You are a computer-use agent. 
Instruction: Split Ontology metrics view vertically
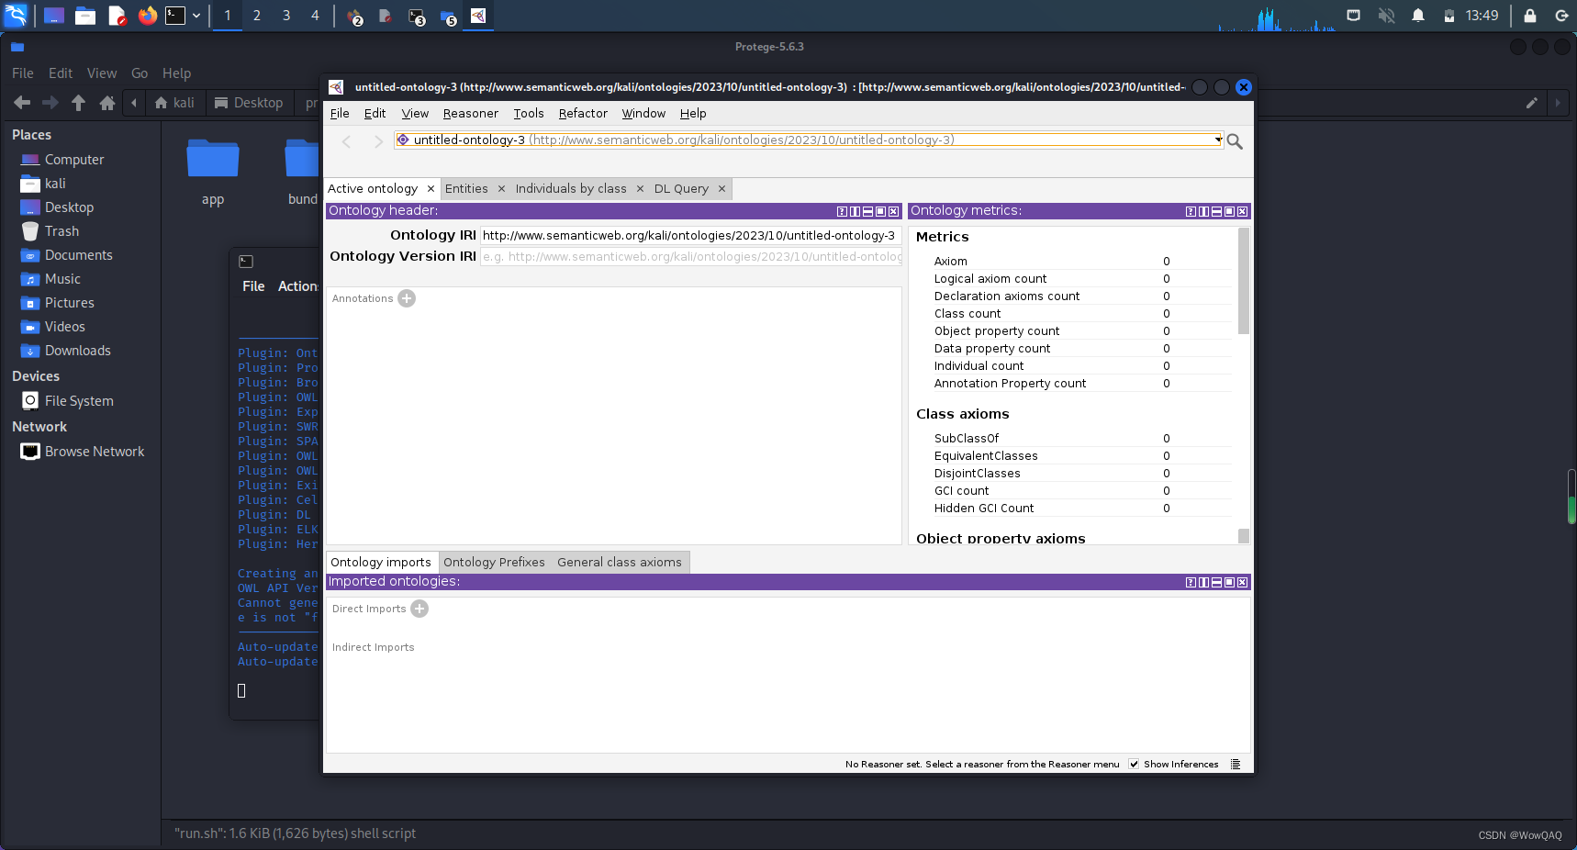[1203, 211]
